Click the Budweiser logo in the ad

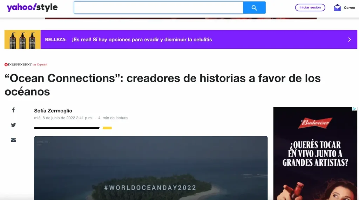coord(315,123)
